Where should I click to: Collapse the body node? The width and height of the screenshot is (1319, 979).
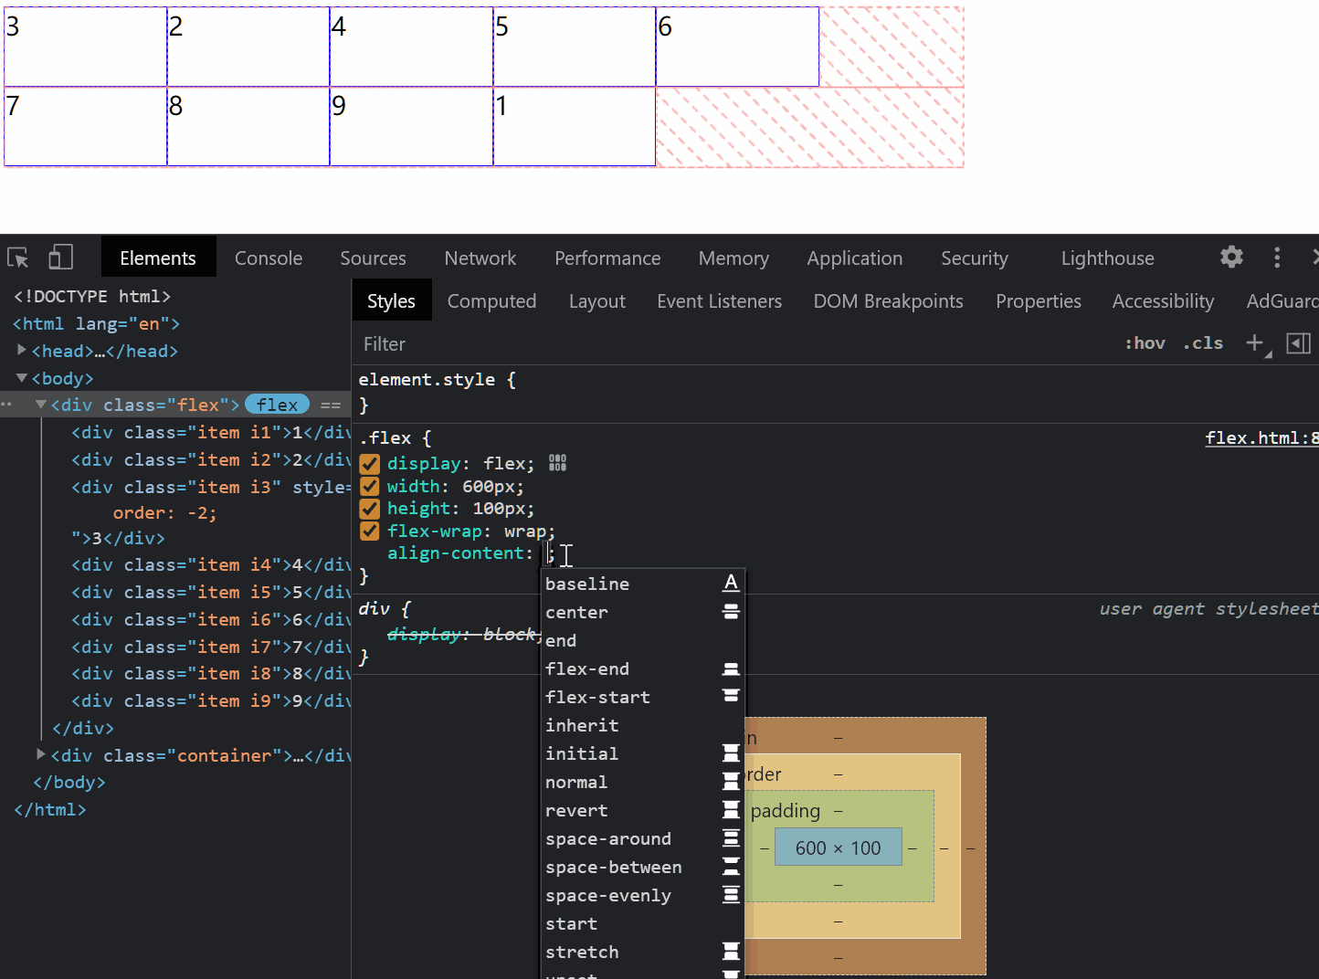22,378
